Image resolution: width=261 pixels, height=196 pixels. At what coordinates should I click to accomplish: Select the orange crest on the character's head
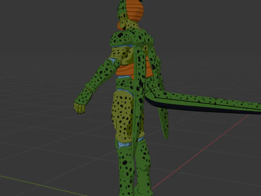(135, 10)
